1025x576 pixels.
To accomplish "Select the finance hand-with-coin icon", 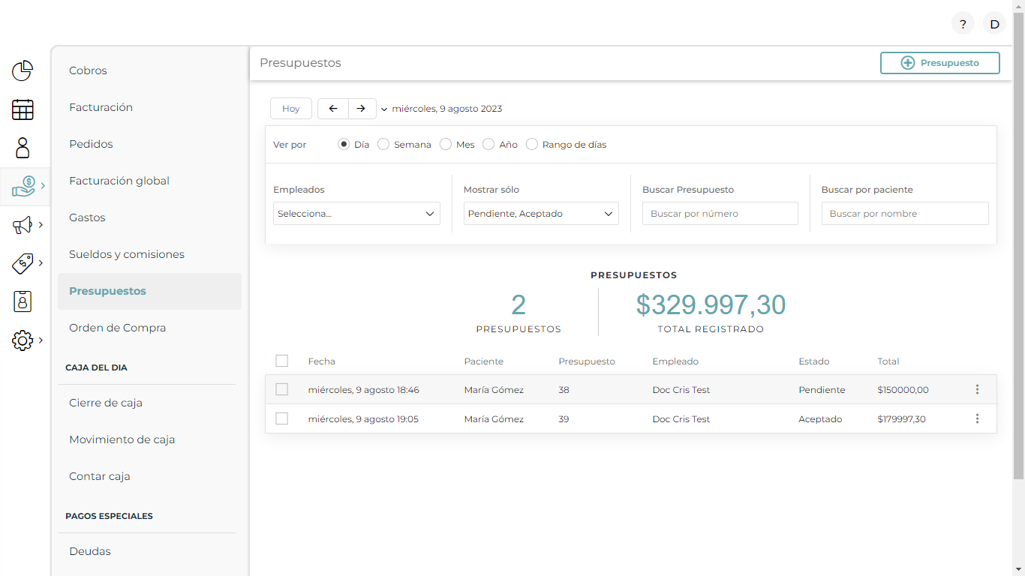I will point(24,186).
